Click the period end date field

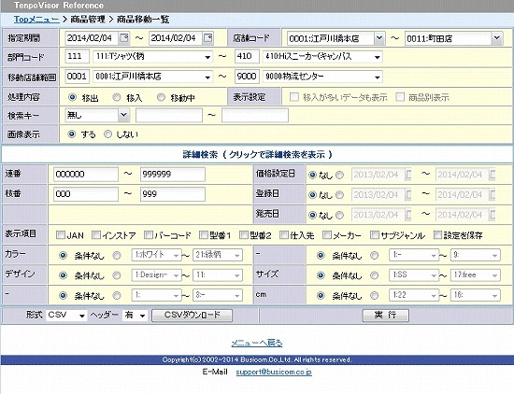[176, 38]
